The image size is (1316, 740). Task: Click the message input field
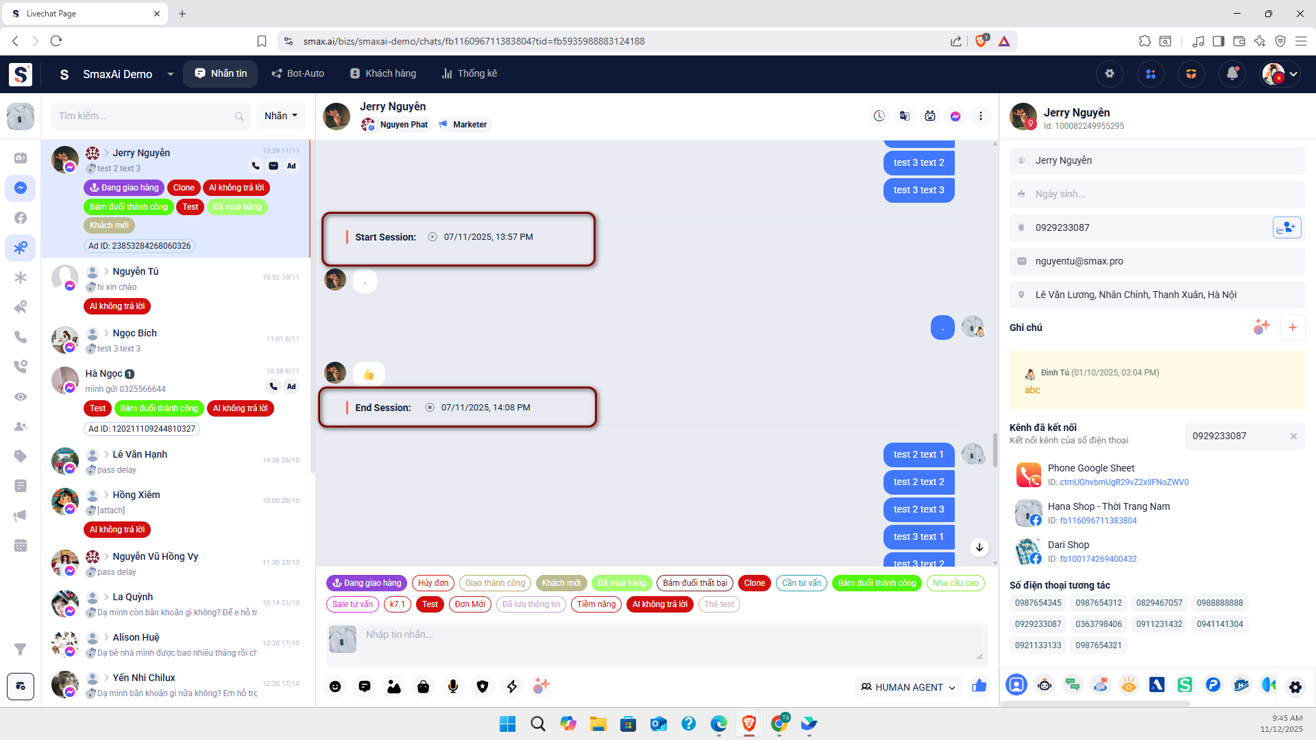tap(672, 642)
